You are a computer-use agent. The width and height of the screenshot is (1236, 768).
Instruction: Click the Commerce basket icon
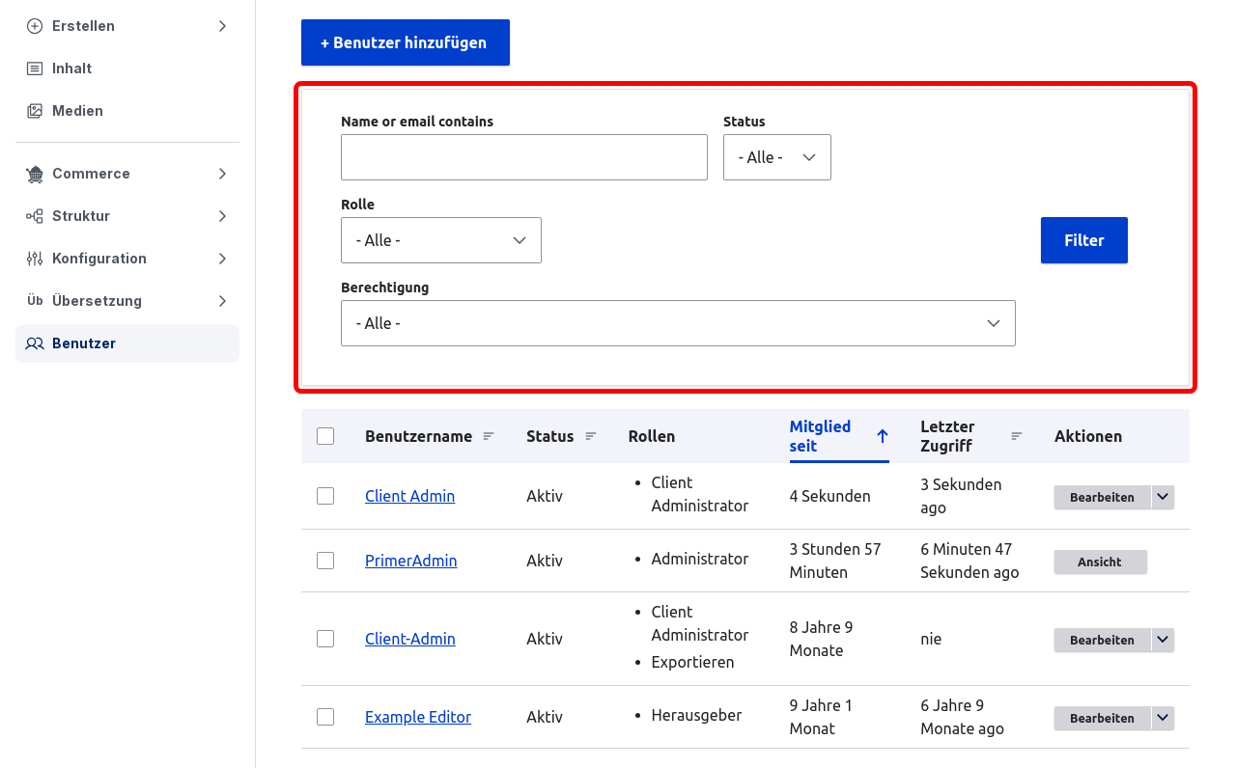[x=35, y=174]
